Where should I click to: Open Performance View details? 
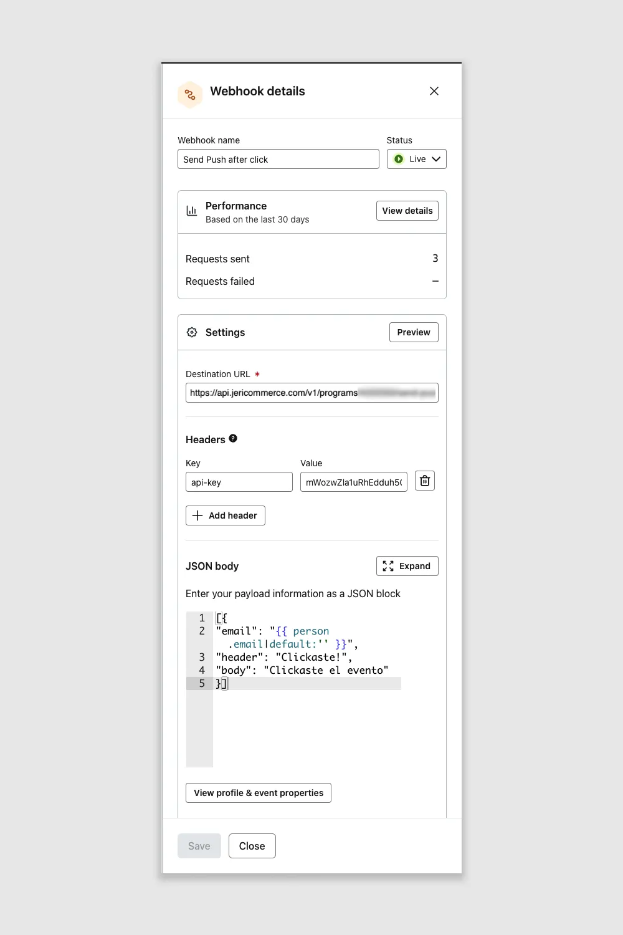click(x=407, y=211)
